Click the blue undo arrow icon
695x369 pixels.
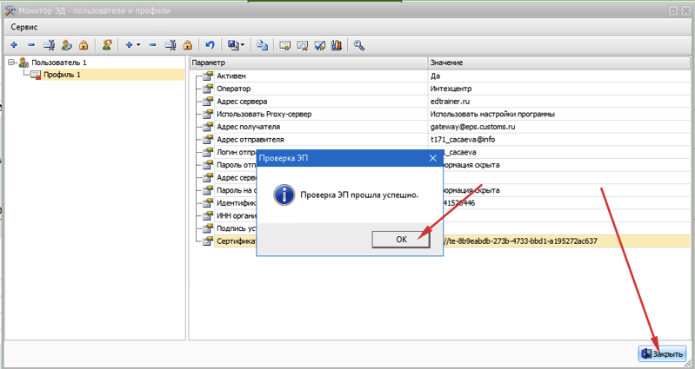click(x=210, y=45)
